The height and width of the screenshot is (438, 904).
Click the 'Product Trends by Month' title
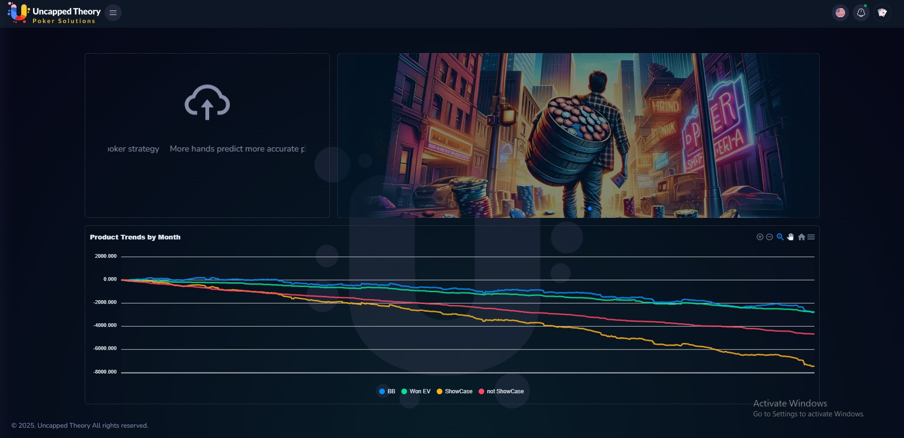click(x=135, y=237)
